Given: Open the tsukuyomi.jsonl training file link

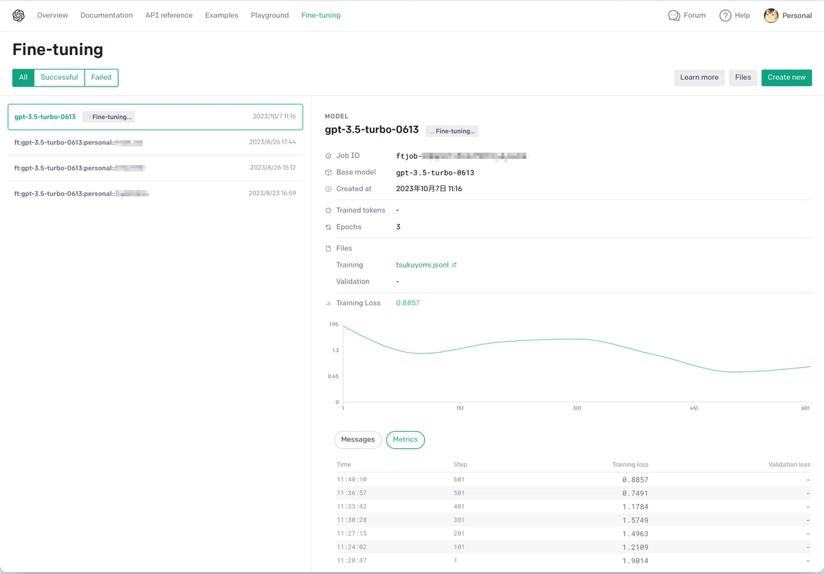Looking at the screenshot, I should point(422,265).
